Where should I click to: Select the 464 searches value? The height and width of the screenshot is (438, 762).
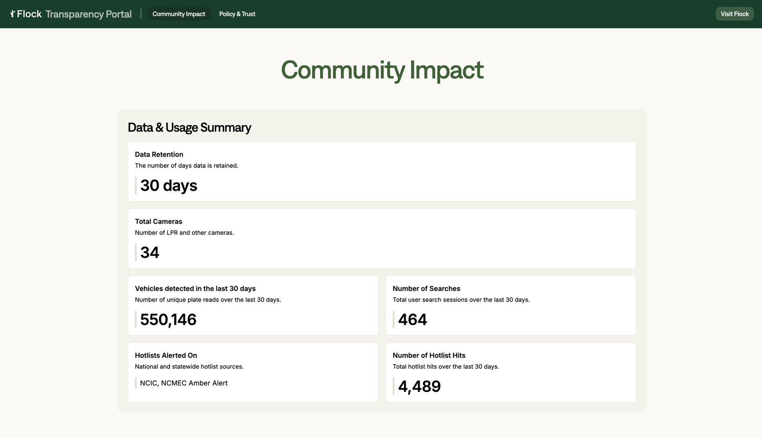click(x=412, y=320)
